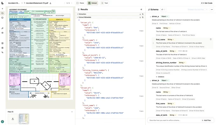Add Children under driving_licence_number
This screenshot has width=216, height=125.
(160, 77)
